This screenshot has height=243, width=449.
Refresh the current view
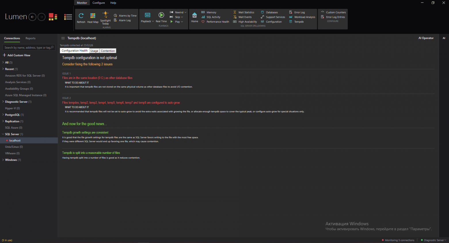[81, 18]
